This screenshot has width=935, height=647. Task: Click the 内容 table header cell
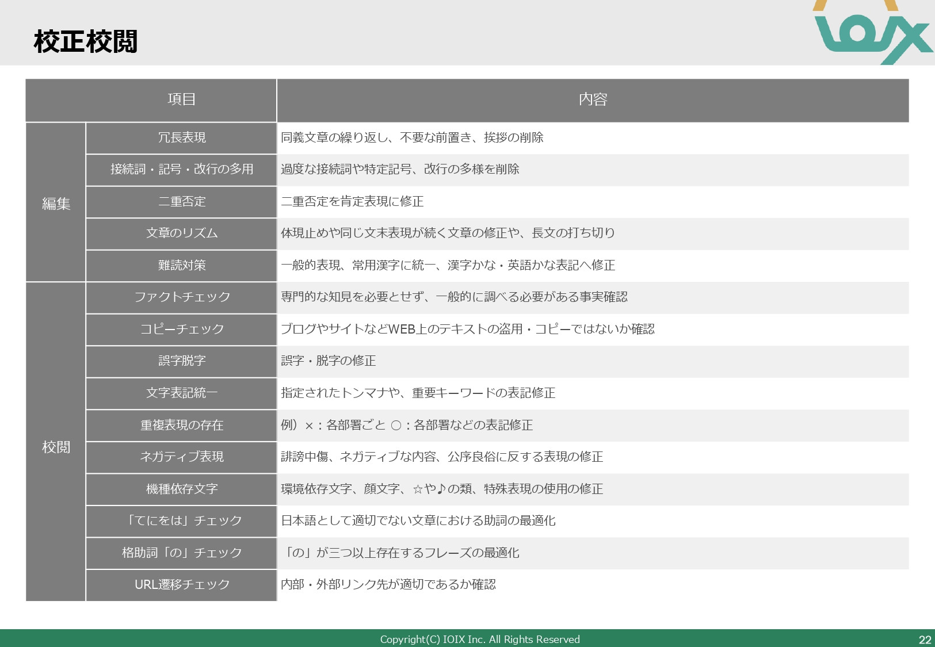coord(594,99)
